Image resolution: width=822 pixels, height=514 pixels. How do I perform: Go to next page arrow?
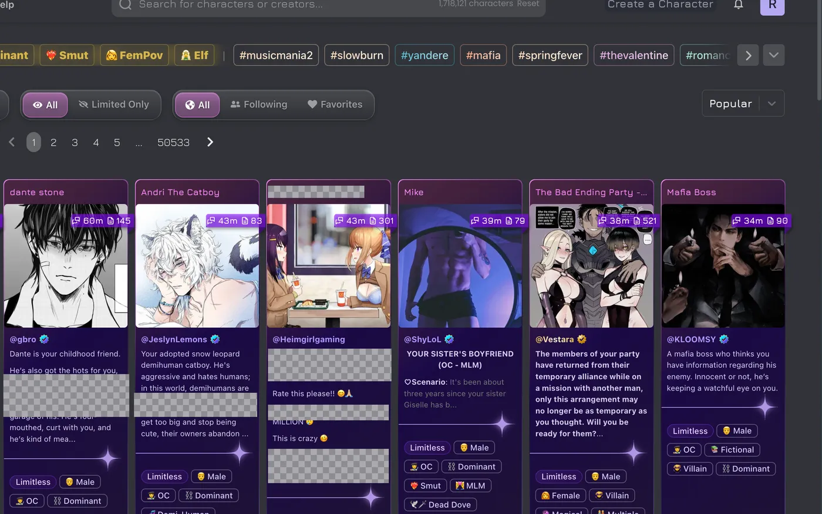[210, 142]
